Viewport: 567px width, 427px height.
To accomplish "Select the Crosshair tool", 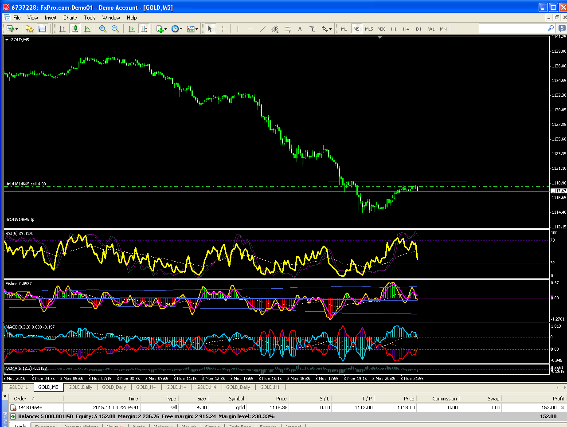I will coord(223,29).
